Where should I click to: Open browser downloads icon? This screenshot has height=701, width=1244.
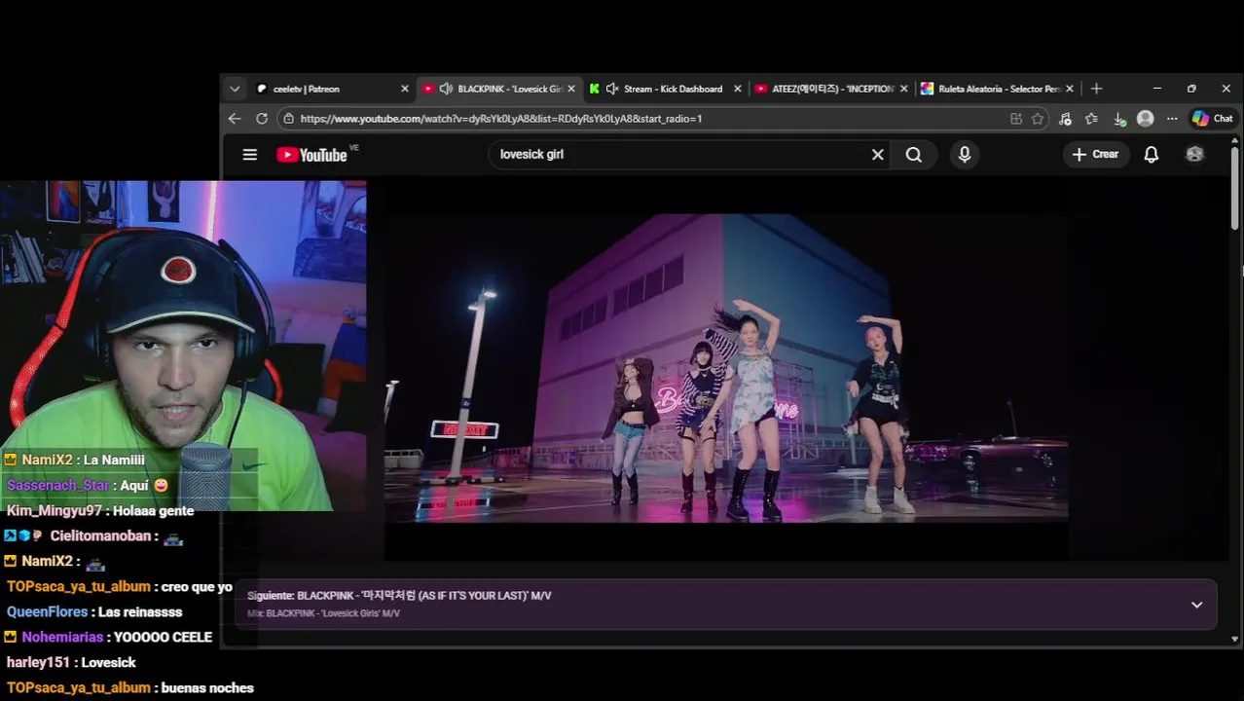(x=1119, y=119)
